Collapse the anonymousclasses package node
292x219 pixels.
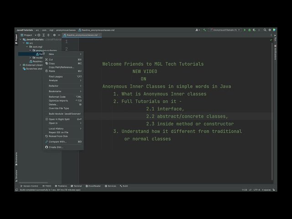pyautogui.click(x=31, y=50)
